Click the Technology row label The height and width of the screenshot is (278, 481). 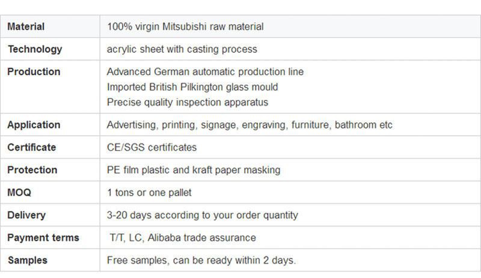(x=34, y=49)
